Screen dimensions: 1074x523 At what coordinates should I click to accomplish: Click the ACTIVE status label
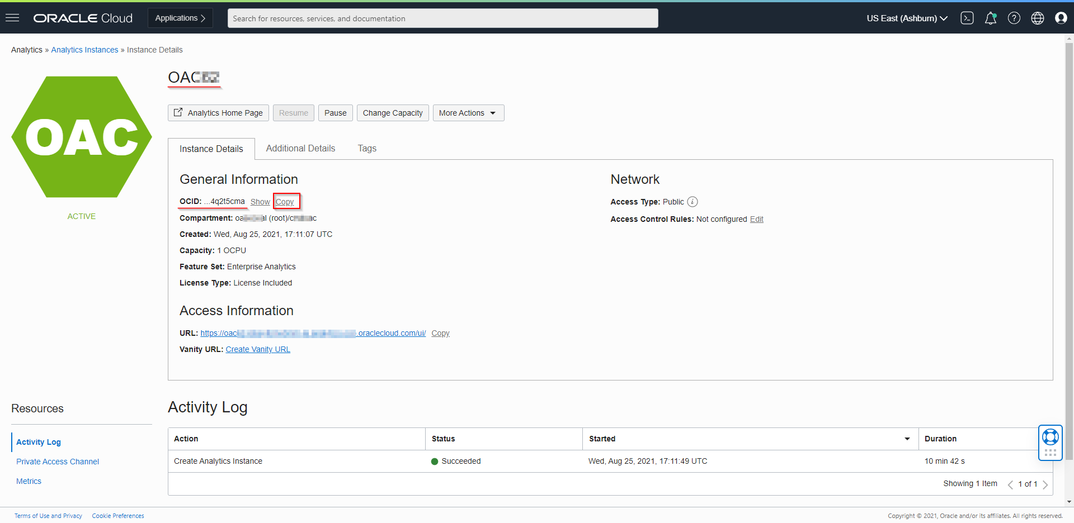82,216
